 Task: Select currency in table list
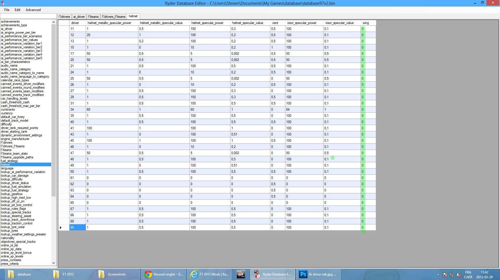(7, 113)
